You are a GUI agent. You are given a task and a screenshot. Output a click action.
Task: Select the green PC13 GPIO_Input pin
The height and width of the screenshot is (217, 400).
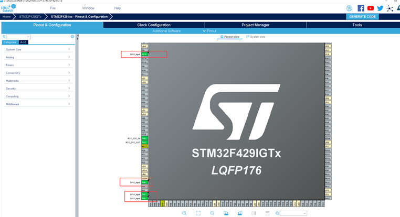click(x=144, y=55)
